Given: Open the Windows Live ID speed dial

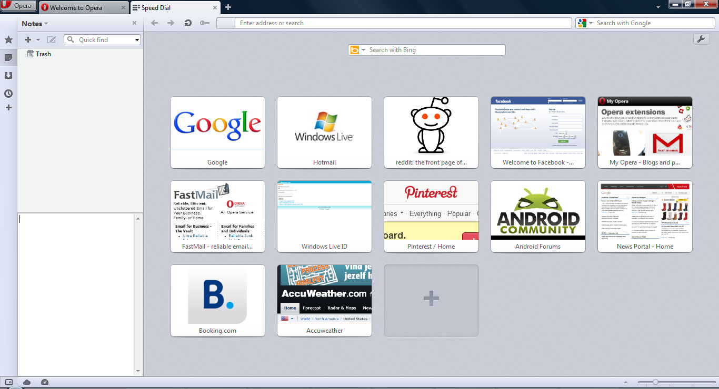Looking at the screenshot, I should pyautogui.click(x=324, y=217).
